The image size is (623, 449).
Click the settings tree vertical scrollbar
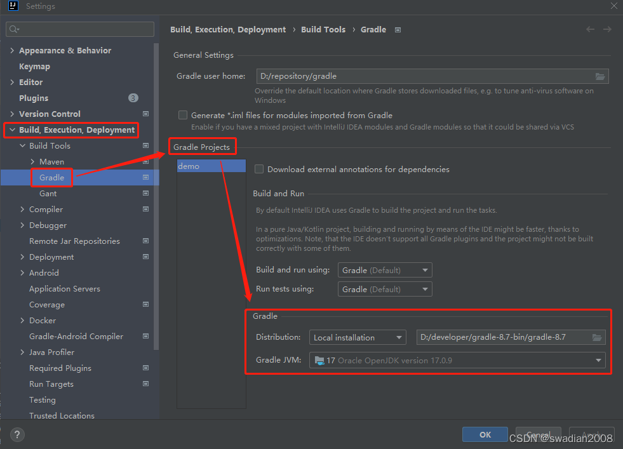click(156, 197)
